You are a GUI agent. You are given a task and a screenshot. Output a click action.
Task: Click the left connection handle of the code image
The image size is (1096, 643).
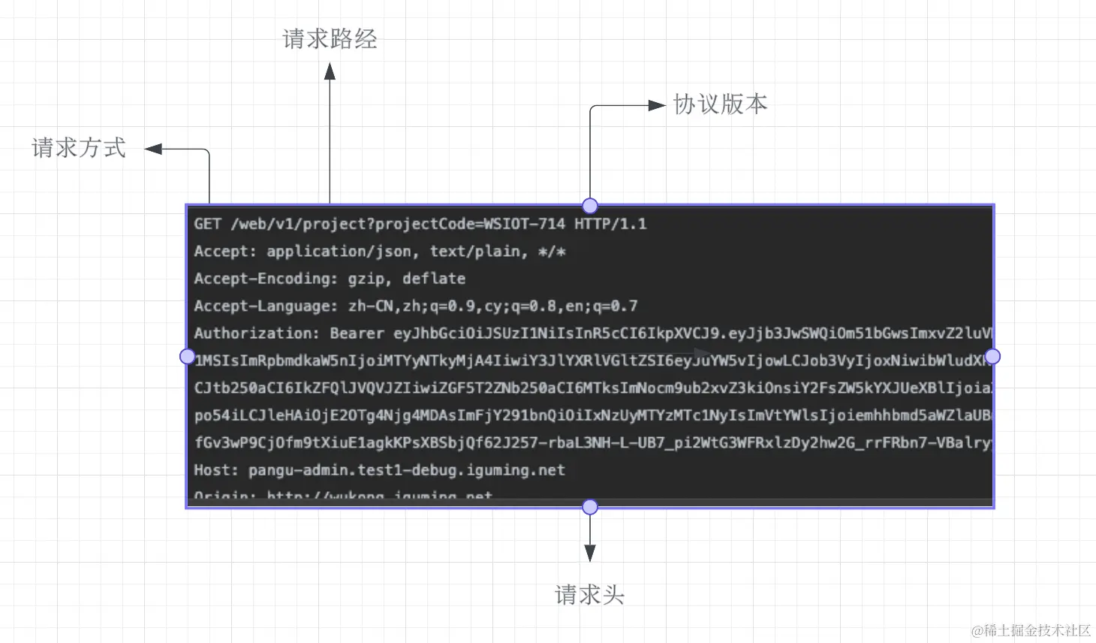188,356
